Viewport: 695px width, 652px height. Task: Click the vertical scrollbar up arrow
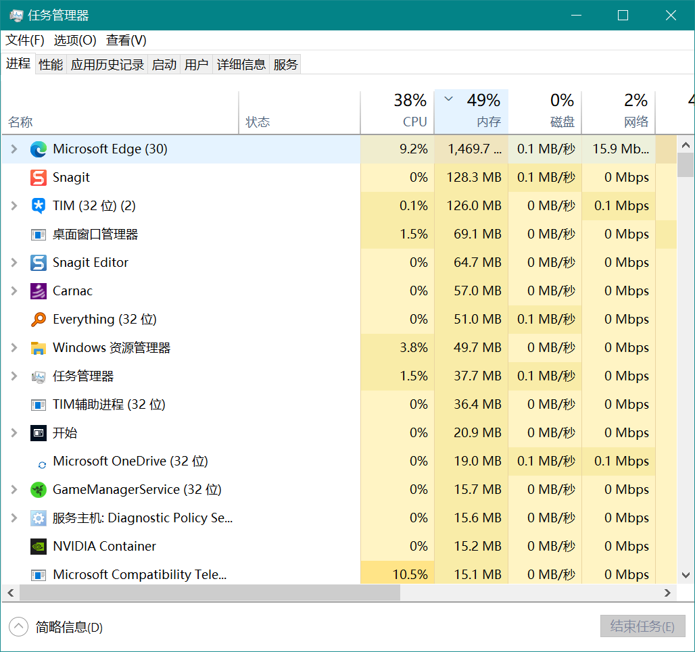click(686, 145)
